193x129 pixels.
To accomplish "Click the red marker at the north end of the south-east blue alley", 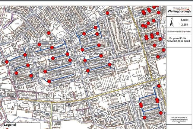I will tap(159, 86).
